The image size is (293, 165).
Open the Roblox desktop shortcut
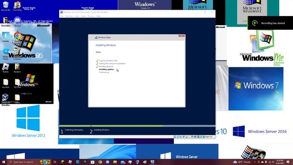coord(5,68)
